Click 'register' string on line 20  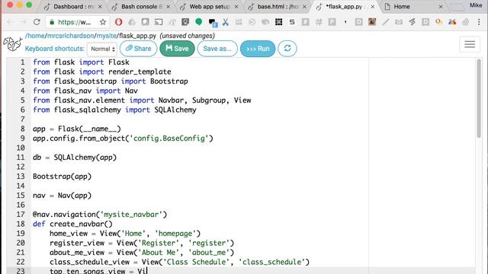[209, 243]
